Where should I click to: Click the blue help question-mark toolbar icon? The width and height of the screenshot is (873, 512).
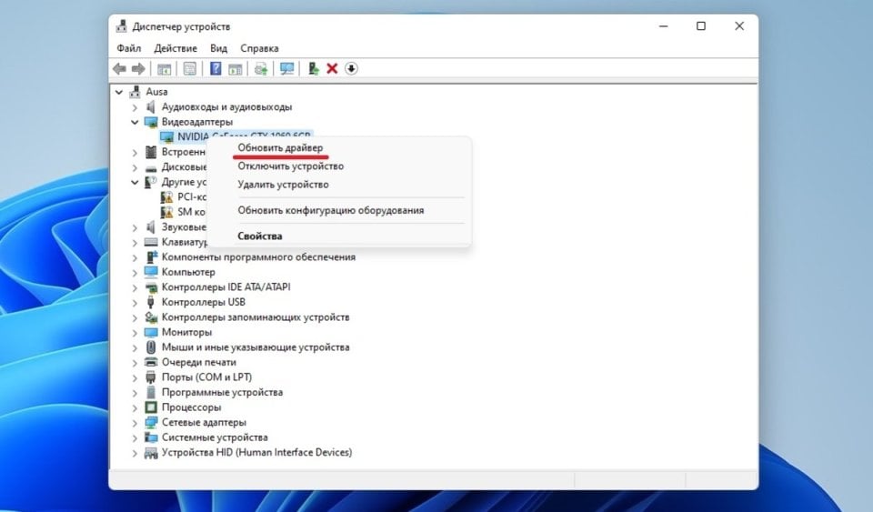(216, 69)
